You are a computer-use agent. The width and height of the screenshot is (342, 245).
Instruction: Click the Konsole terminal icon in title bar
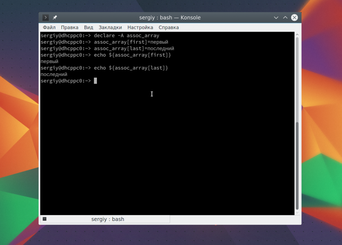point(45,17)
